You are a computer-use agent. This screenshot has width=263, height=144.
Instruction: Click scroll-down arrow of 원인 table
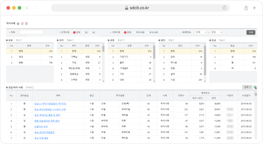coord(205,81)
